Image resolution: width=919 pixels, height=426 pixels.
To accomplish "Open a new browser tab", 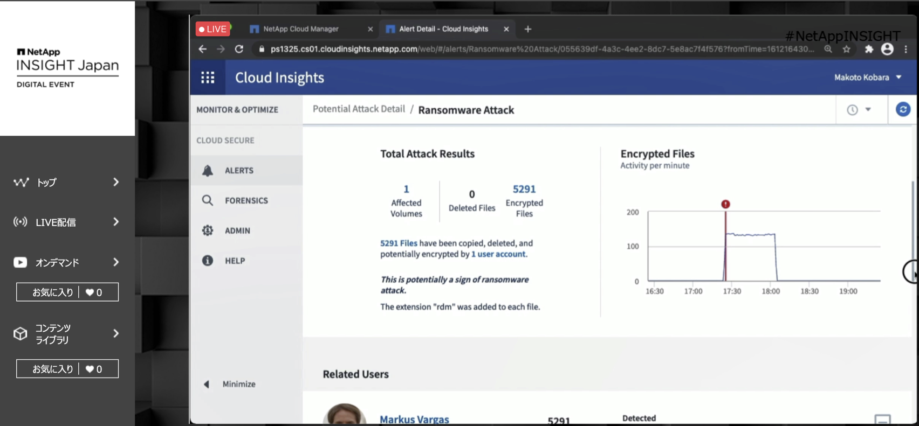I will (x=528, y=29).
